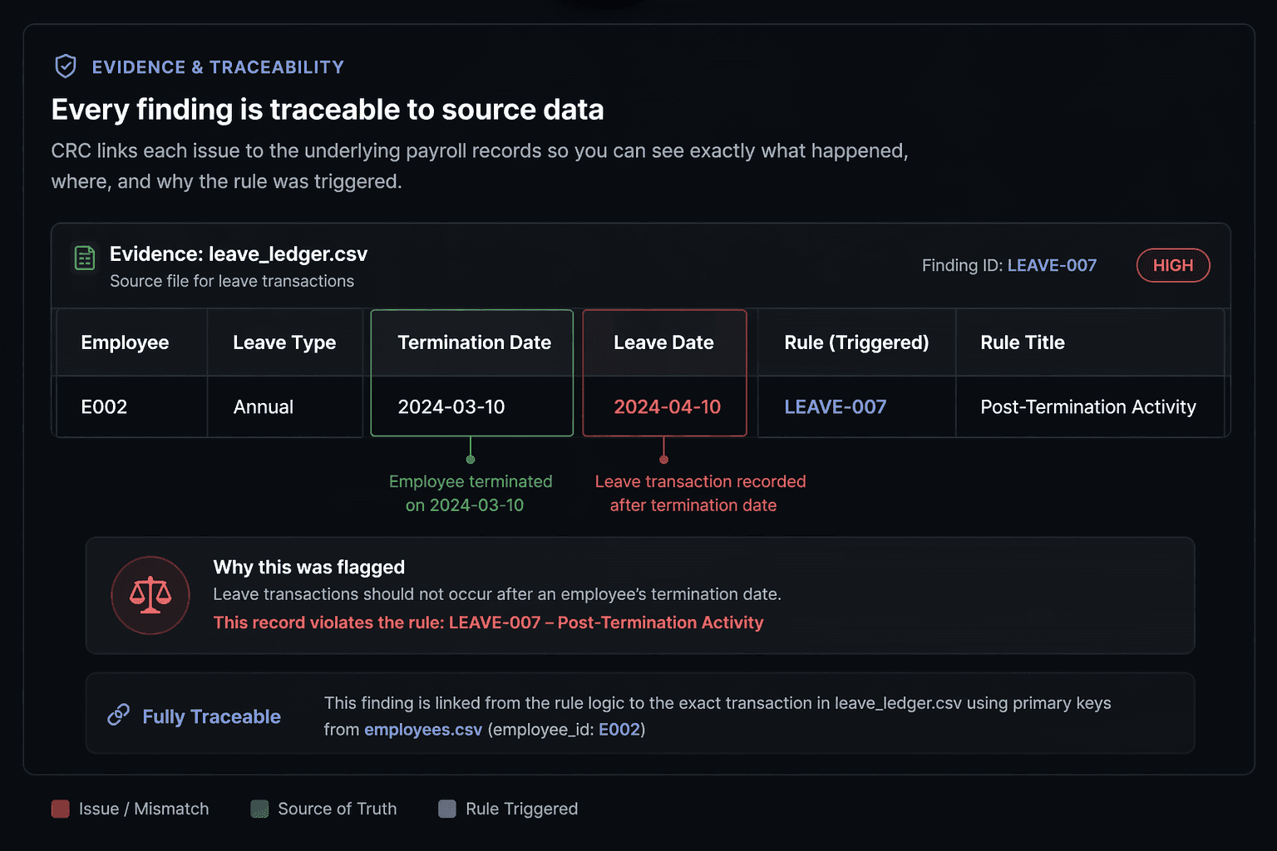Select the green document icon for leave_ledger.csv
This screenshot has height=851, width=1277.
pos(84,258)
